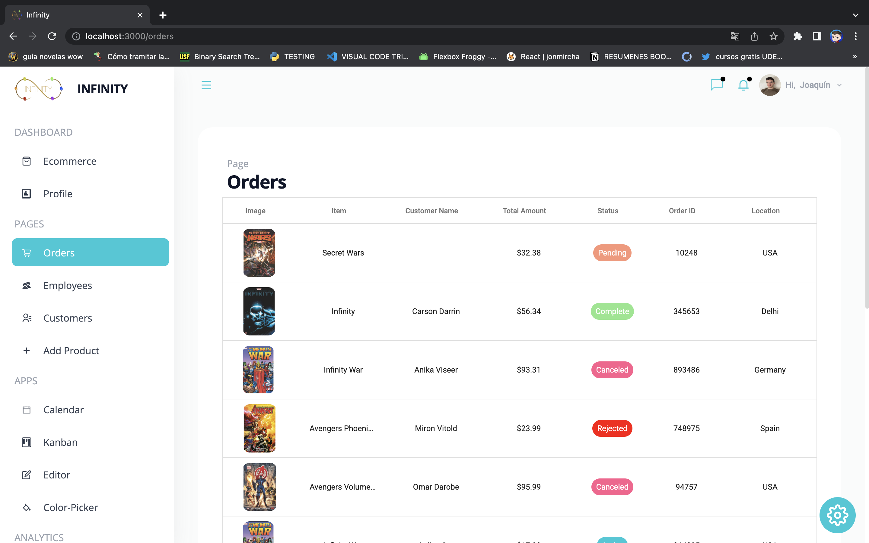Image resolution: width=869 pixels, height=543 pixels.
Task: Open the Ecommerce dashboard icon
Action: [27, 161]
